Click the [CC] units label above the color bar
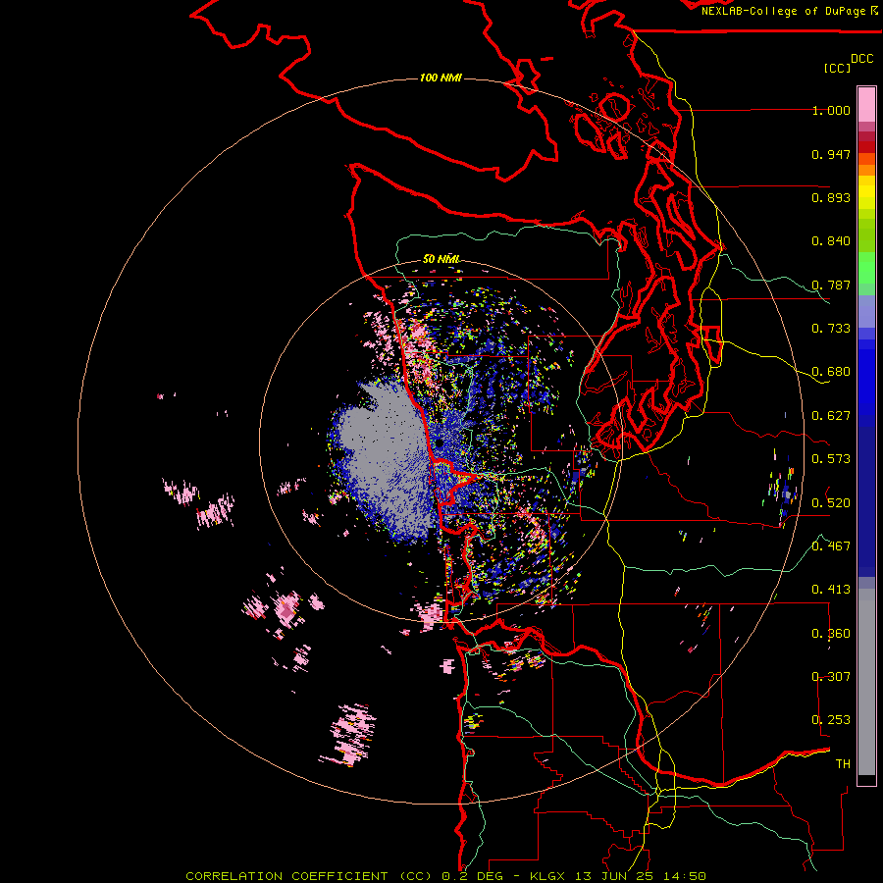The height and width of the screenshot is (883, 883). click(x=837, y=68)
